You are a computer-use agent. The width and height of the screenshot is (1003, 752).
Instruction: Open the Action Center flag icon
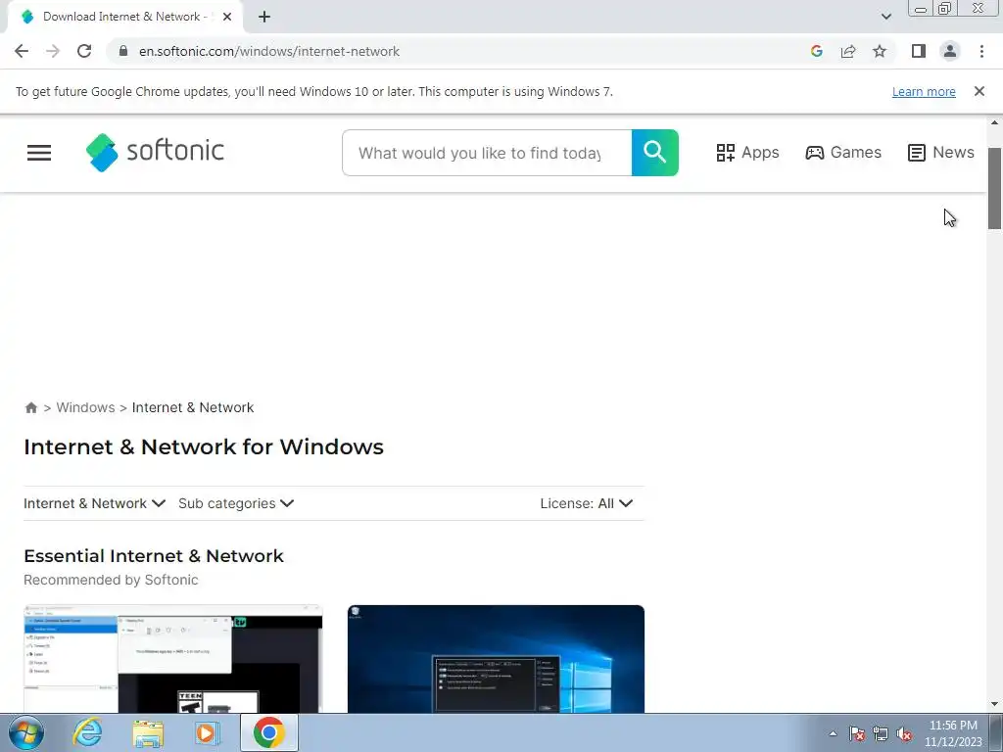857,733
